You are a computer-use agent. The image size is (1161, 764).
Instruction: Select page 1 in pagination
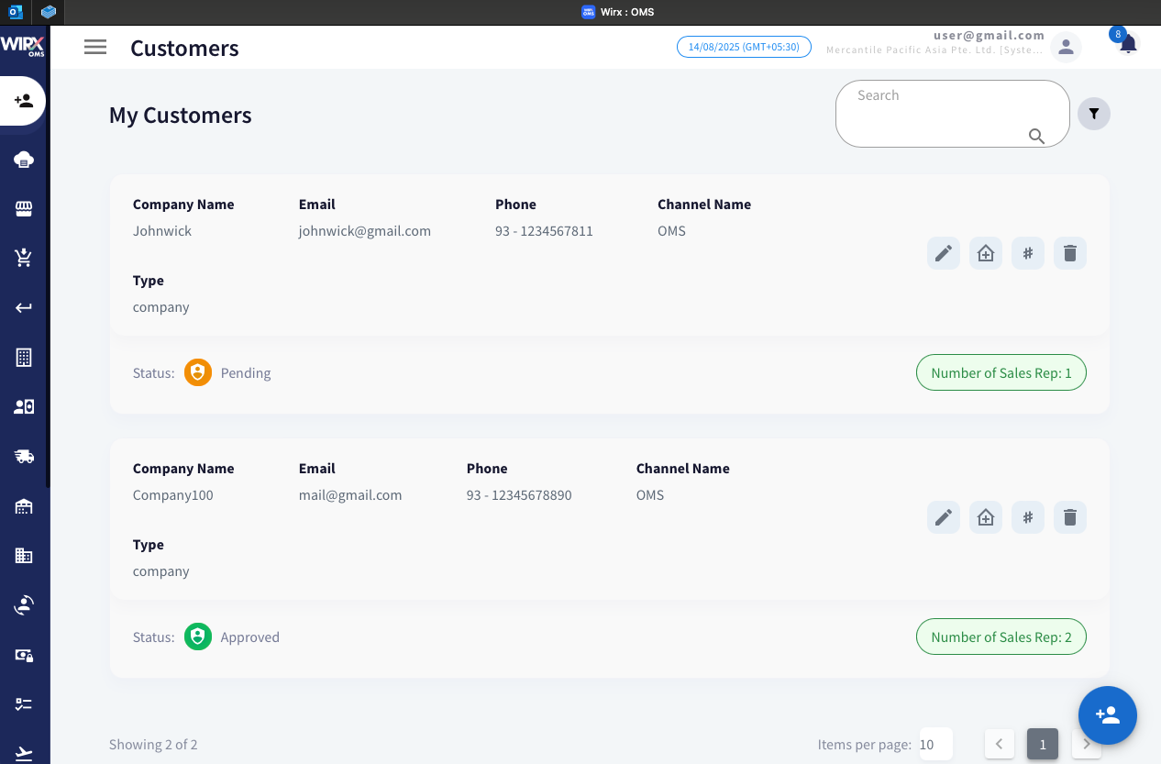pos(1043,744)
